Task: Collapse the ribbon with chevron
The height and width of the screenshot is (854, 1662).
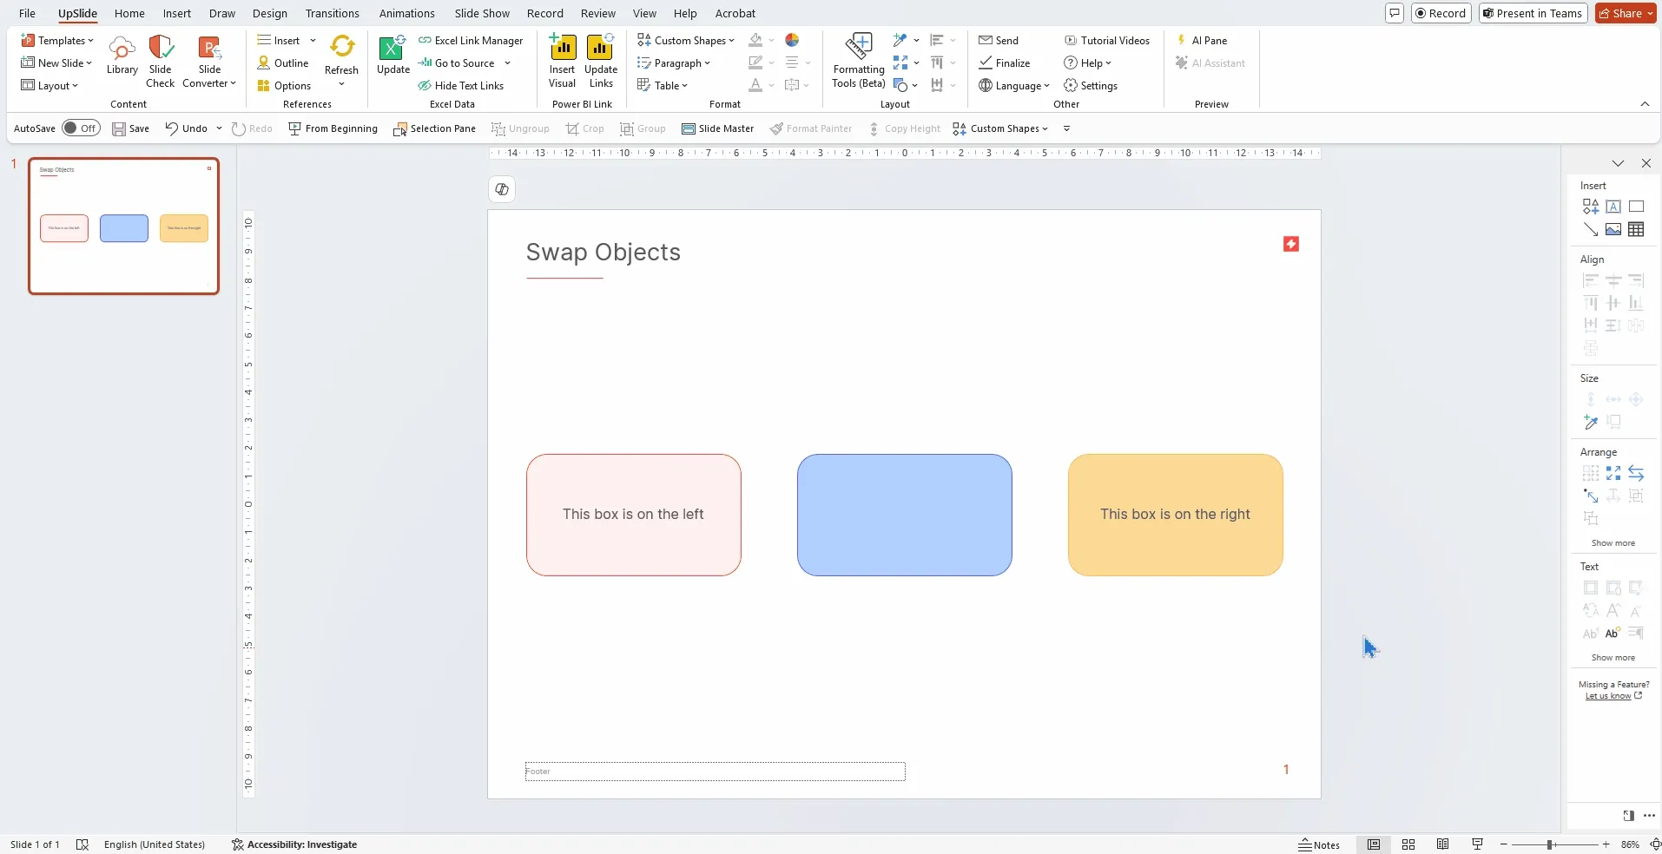Action: click(x=1645, y=104)
